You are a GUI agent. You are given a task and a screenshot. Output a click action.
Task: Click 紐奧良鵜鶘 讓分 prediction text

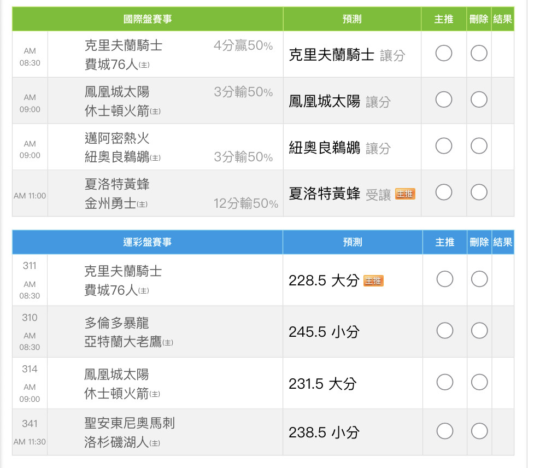339,148
